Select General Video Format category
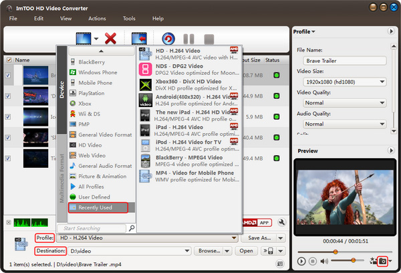 pyautogui.click(x=102, y=134)
